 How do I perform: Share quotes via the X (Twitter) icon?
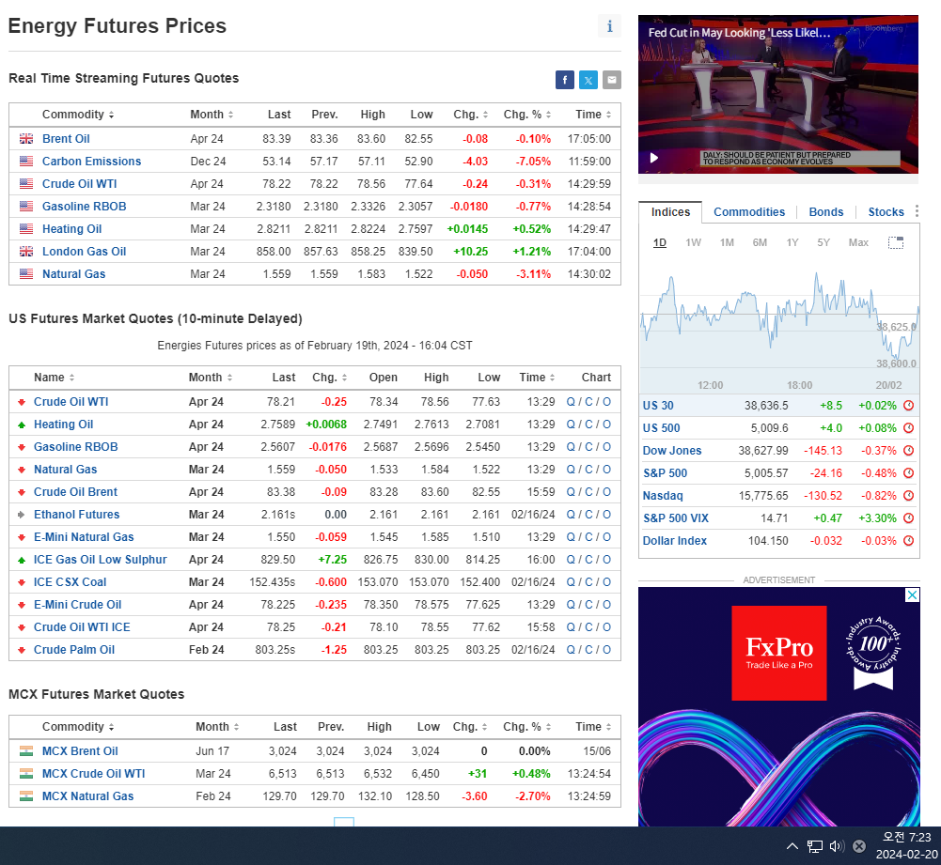(x=588, y=80)
